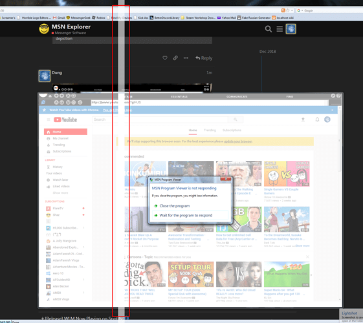
Task: Click the RSS feed icon in address bar
Action: [283, 10]
